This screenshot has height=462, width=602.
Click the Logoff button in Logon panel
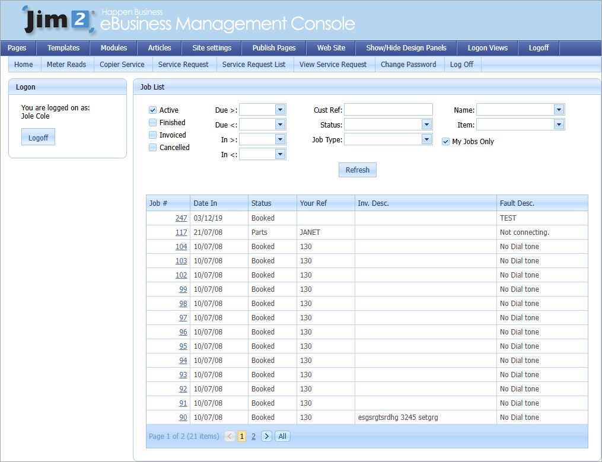38,138
